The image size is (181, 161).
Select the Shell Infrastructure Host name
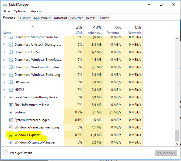tap(32, 105)
